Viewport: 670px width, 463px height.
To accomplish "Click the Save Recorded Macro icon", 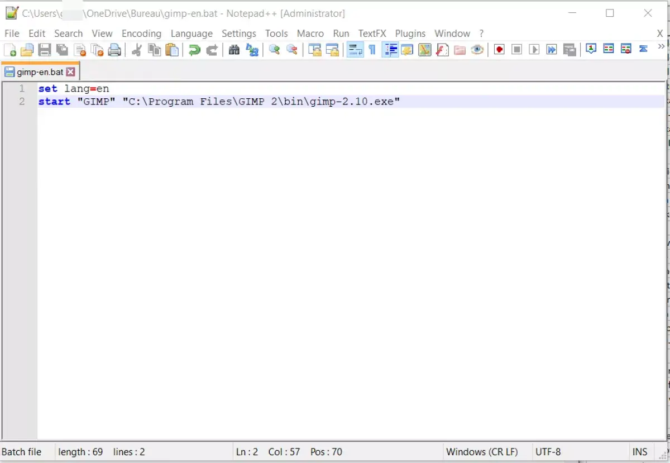I will click(x=569, y=50).
